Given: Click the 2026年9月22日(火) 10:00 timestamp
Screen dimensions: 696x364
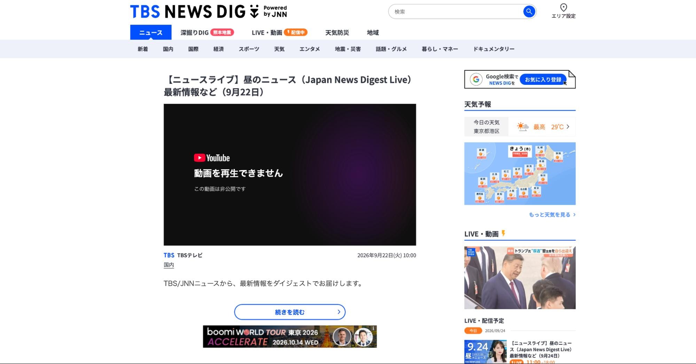Looking at the screenshot, I should [x=386, y=255].
